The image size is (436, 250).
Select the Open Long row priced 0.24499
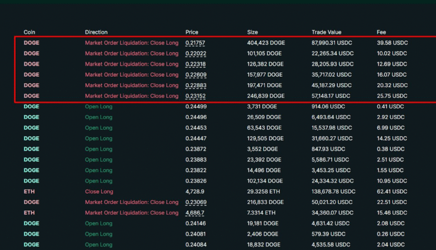point(98,106)
